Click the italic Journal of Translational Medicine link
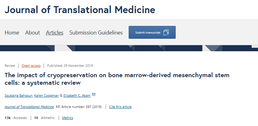This screenshot has height=126, width=258. 29,107
